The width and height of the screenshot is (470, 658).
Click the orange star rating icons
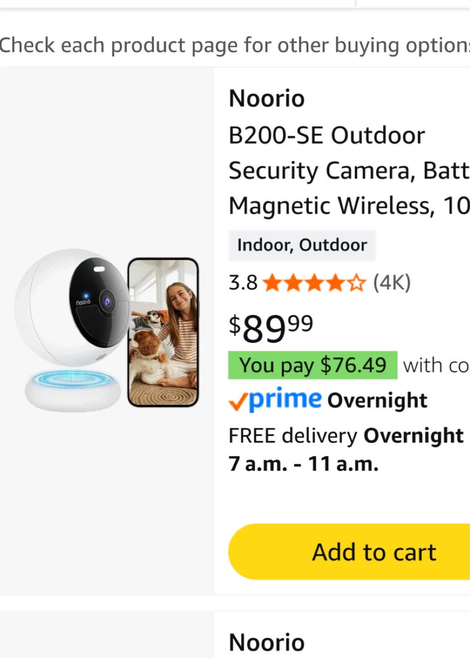[x=314, y=283]
